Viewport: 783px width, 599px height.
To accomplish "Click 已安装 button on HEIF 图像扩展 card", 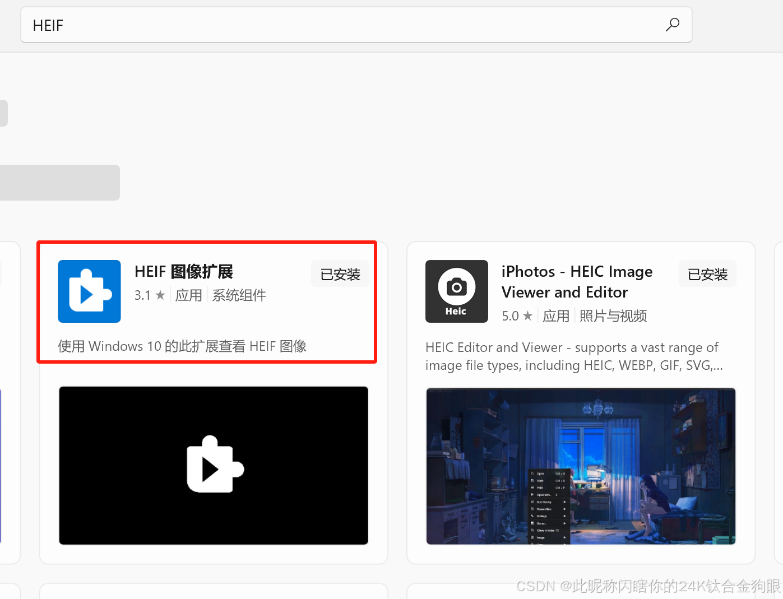I will point(340,274).
